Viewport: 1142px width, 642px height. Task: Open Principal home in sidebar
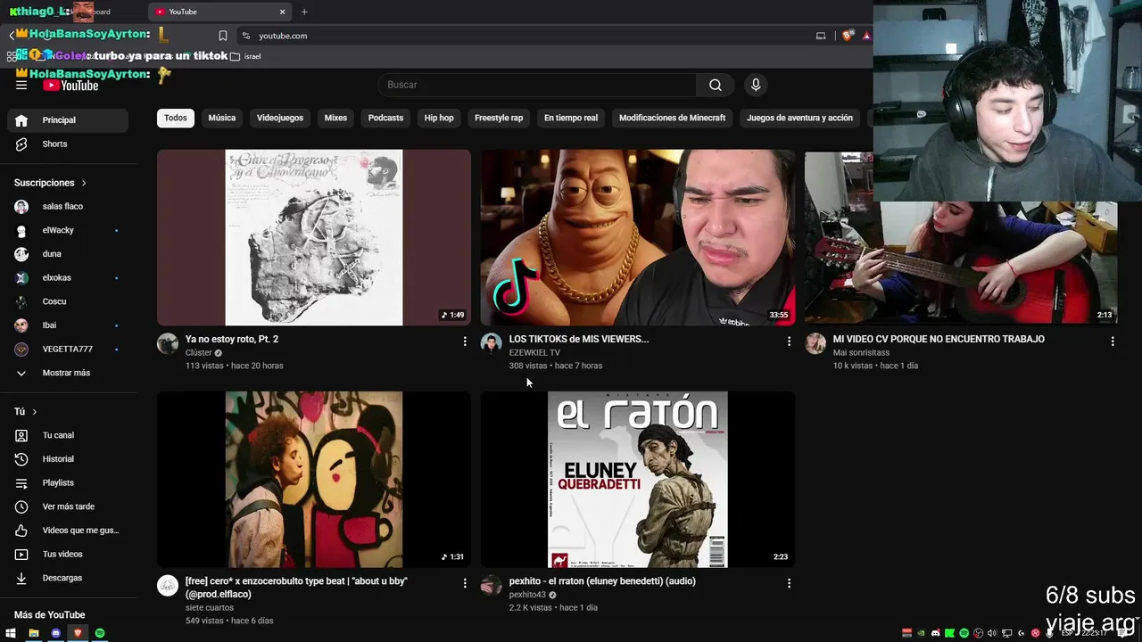[68, 120]
